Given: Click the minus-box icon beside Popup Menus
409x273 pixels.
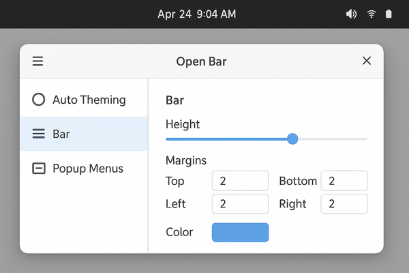Looking at the screenshot, I should (x=39, y=168).
